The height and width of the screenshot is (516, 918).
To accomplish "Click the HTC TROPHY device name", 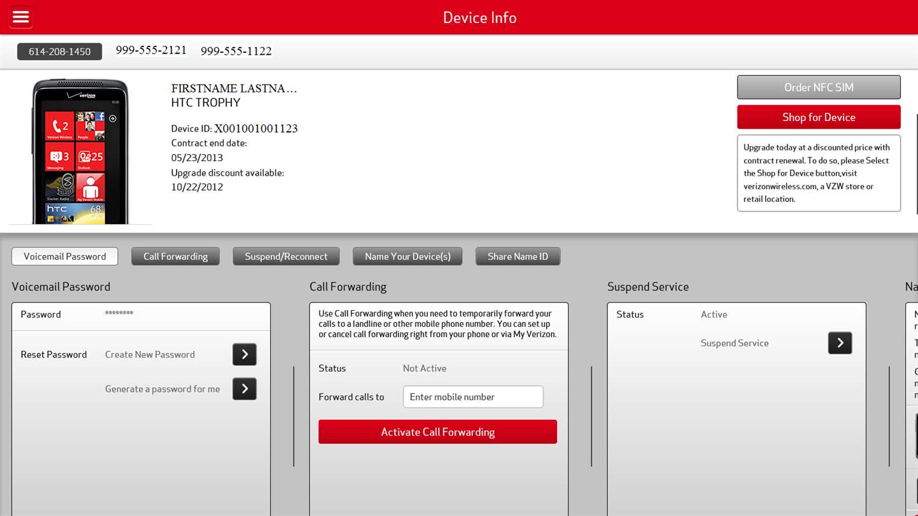I will pos(206,103).
